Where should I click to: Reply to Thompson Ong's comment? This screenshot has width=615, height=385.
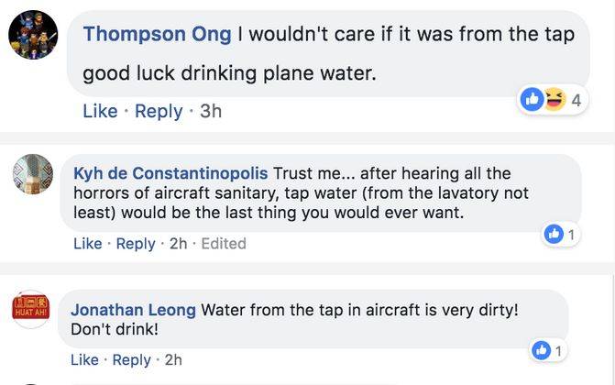point(159,111)
